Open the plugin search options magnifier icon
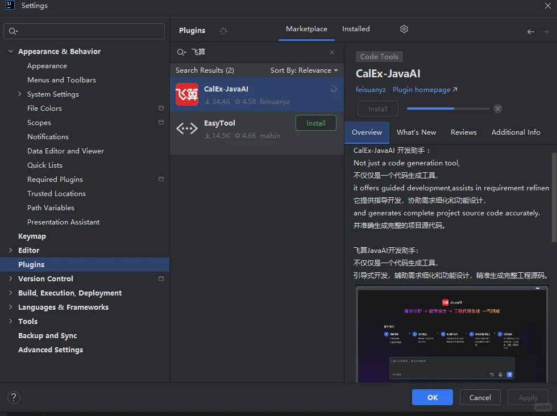The height and width of the screenshot is (416, 557). 181,52
